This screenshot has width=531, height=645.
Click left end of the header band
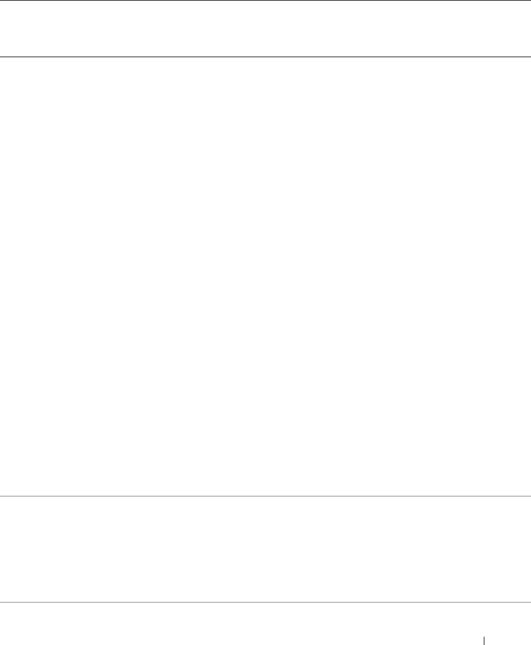pyautogui.click(x=18, y=28)
